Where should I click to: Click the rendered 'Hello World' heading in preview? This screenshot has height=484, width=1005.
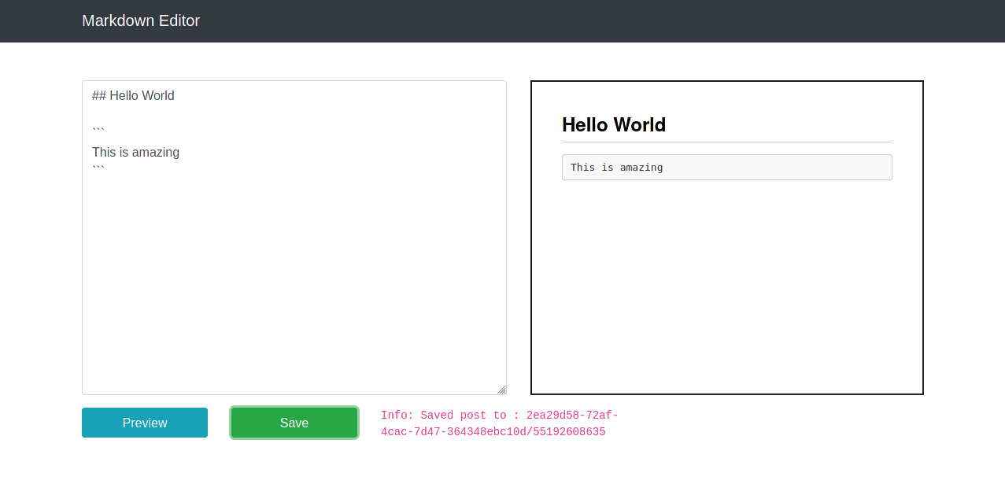614,124
